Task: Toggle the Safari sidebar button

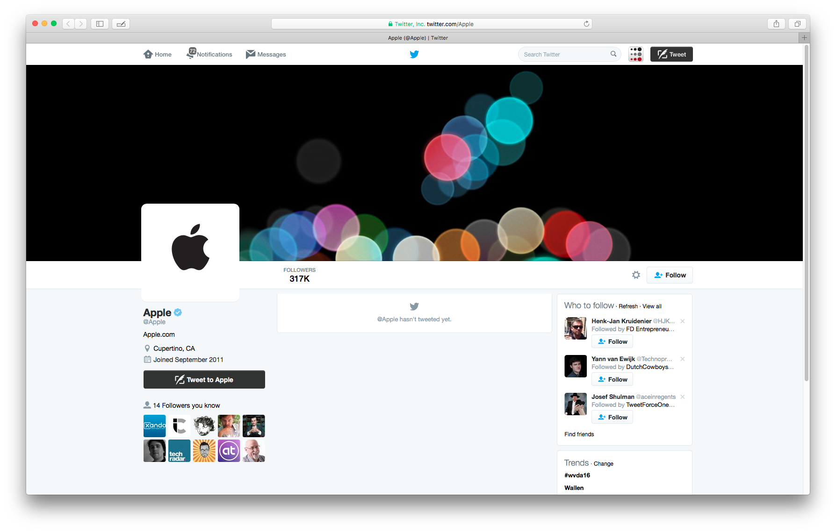Action: pos(100,24)
